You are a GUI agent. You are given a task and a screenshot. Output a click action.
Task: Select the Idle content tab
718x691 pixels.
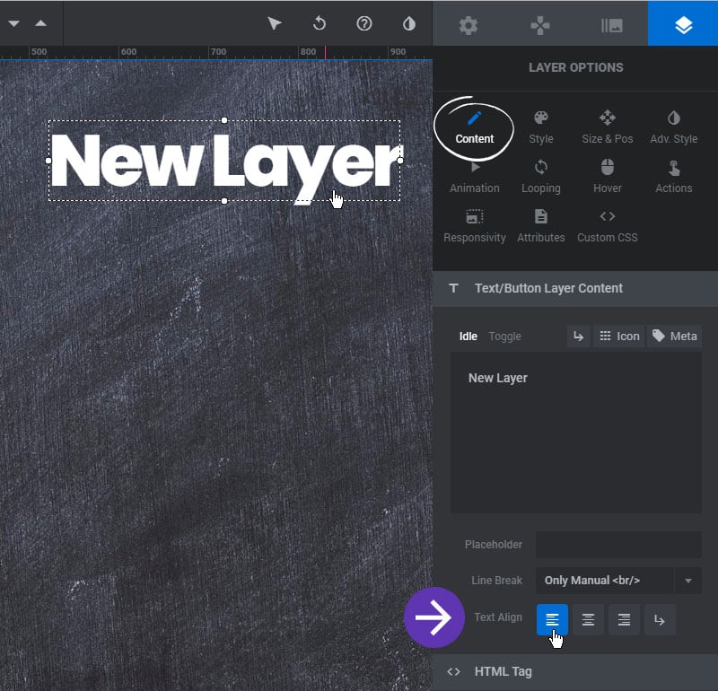[x=468, y=337]
